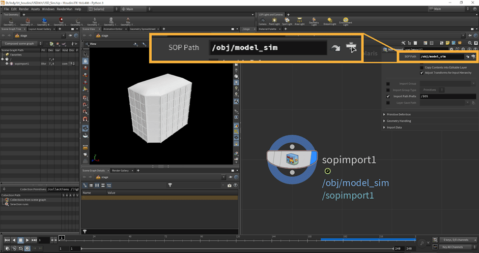Click the Point Light shelf tool

coord(274,21)
